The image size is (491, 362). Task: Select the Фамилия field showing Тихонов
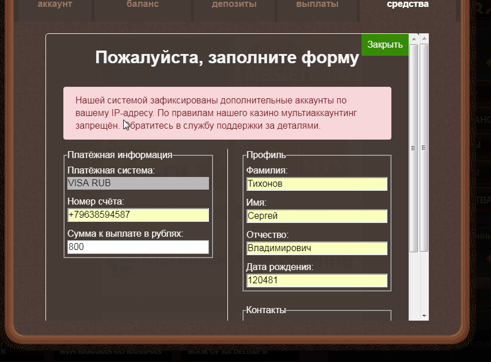pos(317,183)
